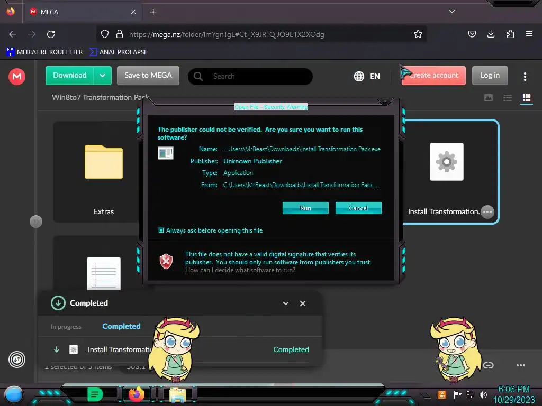Click the Create account button

[x=433, y=75]
